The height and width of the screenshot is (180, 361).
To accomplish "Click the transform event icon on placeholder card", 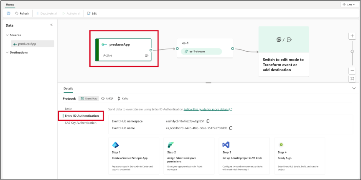I will (279, 40).
